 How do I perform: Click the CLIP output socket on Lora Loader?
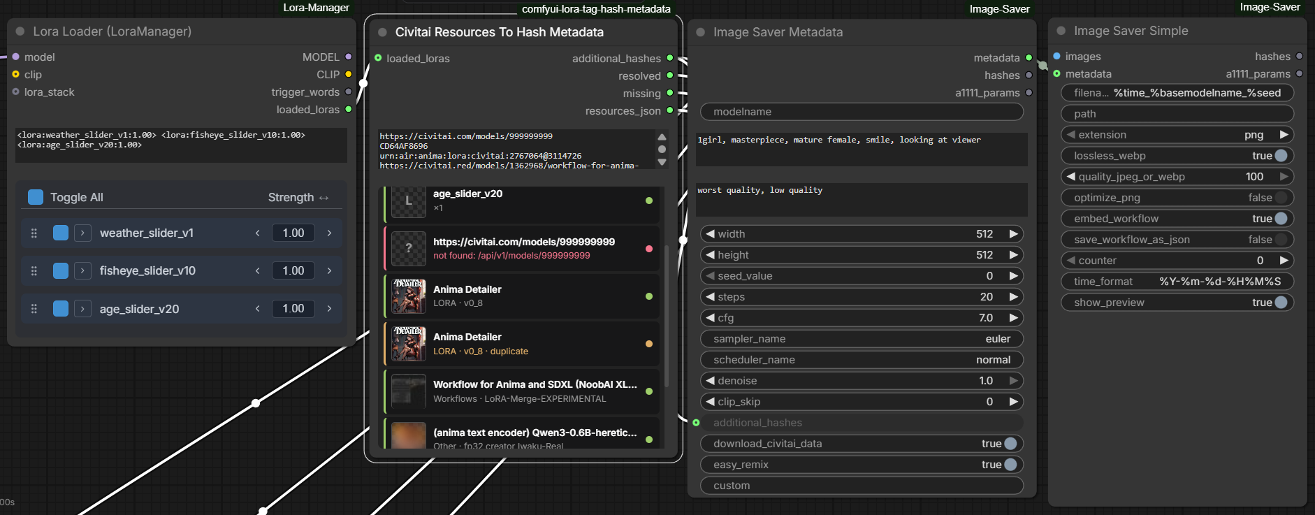tap(348, 74)
